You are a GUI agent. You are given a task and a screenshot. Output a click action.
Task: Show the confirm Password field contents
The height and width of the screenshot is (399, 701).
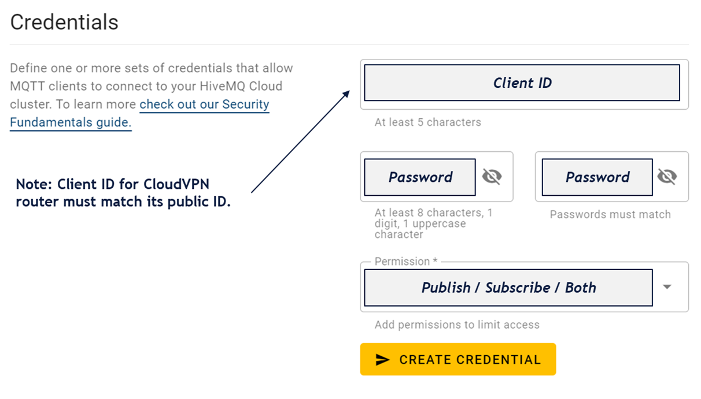point(667,177)
